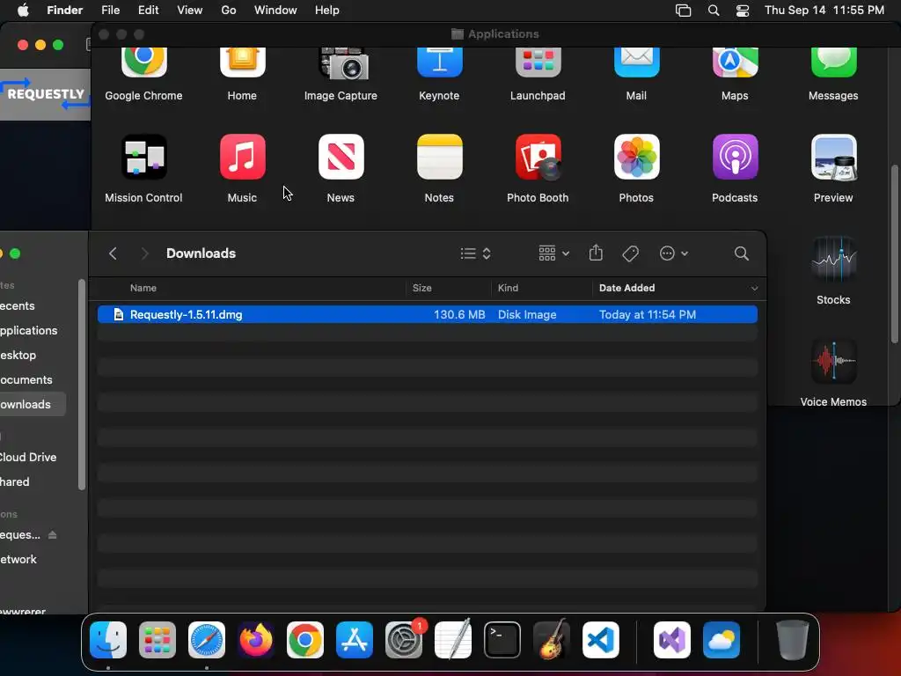Click the Finder sidebar scrollbar
This screenshot has height=676, width=901.
click(82, 385)
